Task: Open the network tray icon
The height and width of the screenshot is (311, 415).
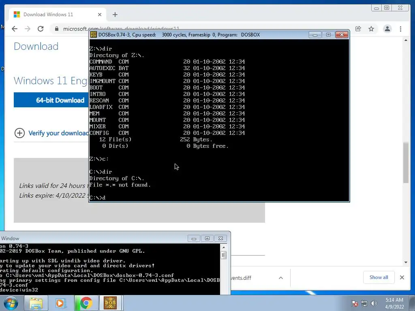Action: tap(364, 303)
